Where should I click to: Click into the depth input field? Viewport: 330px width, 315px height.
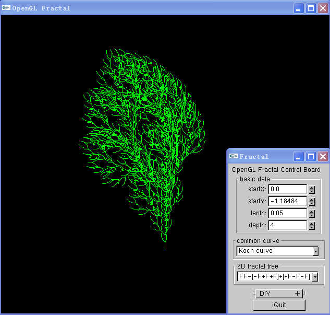point(287,225)
